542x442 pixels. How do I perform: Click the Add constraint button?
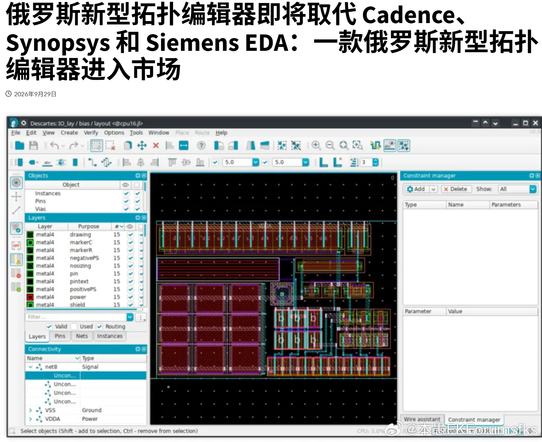pos(416,189)
